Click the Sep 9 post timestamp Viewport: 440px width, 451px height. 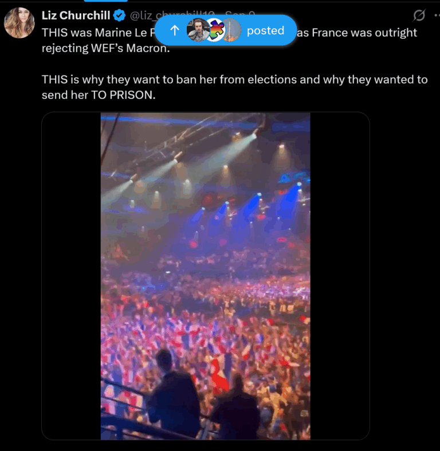(241, 13)
